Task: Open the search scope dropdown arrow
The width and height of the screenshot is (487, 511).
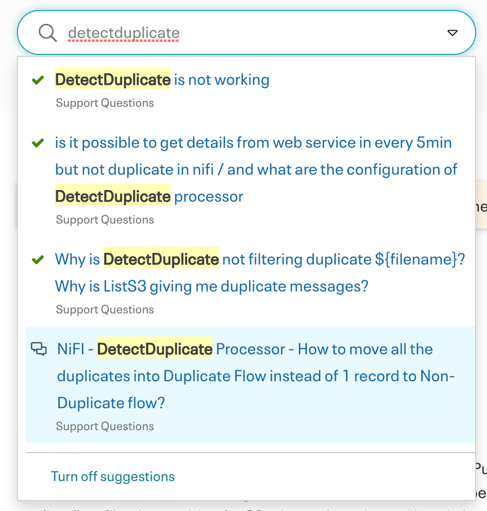Action: point(452,33)
